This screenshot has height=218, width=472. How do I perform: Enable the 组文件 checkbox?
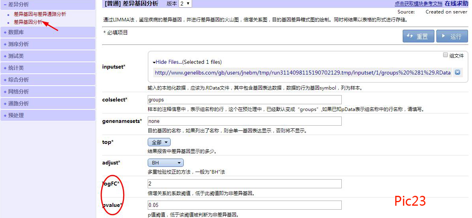point(445,55)
